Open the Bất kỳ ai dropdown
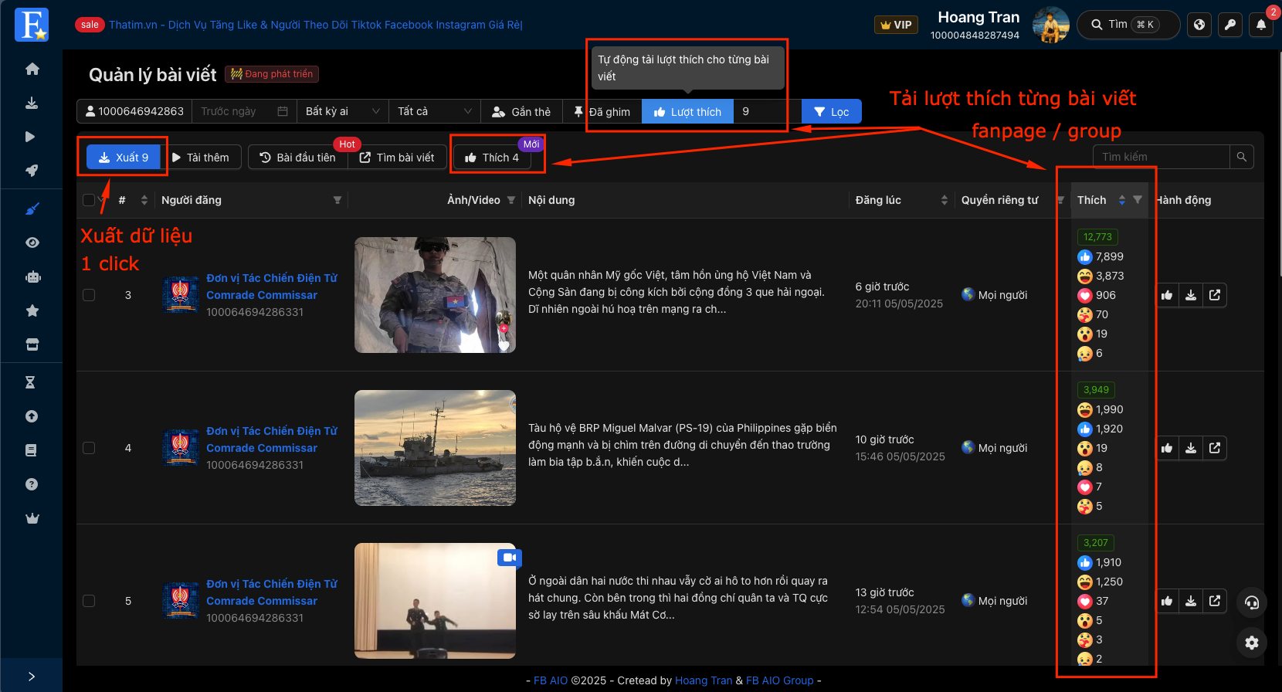This screenshot has width=1282, height=692. click(342, 111)
